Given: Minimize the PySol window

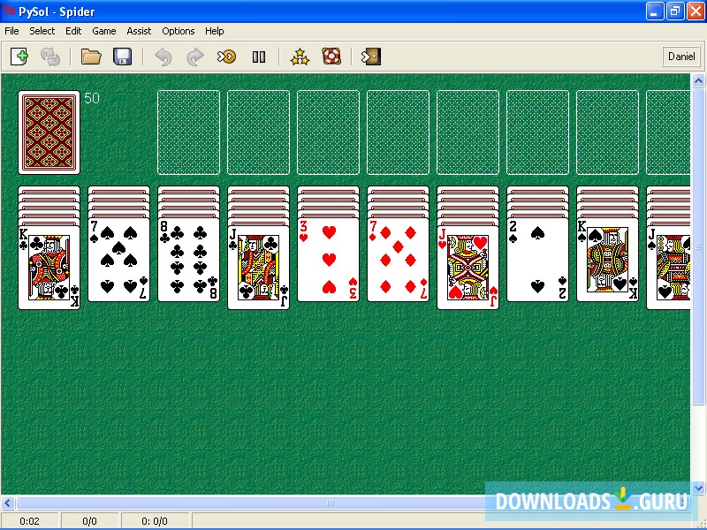Looking at the screenshot, I should (x=655, y=11).
